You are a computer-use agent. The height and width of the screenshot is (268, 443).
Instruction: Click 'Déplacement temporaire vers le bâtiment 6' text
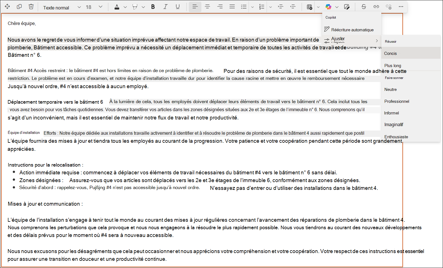pos(55,102)
